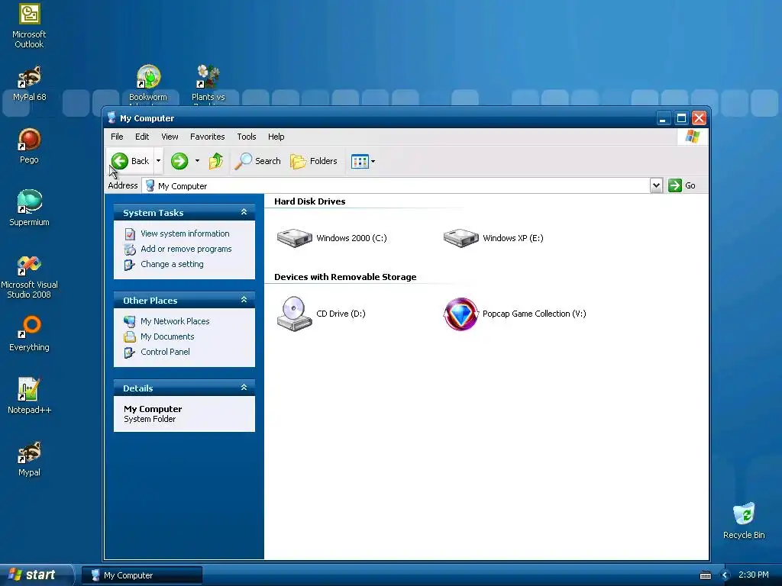Go up one folder level

point(216,161)
